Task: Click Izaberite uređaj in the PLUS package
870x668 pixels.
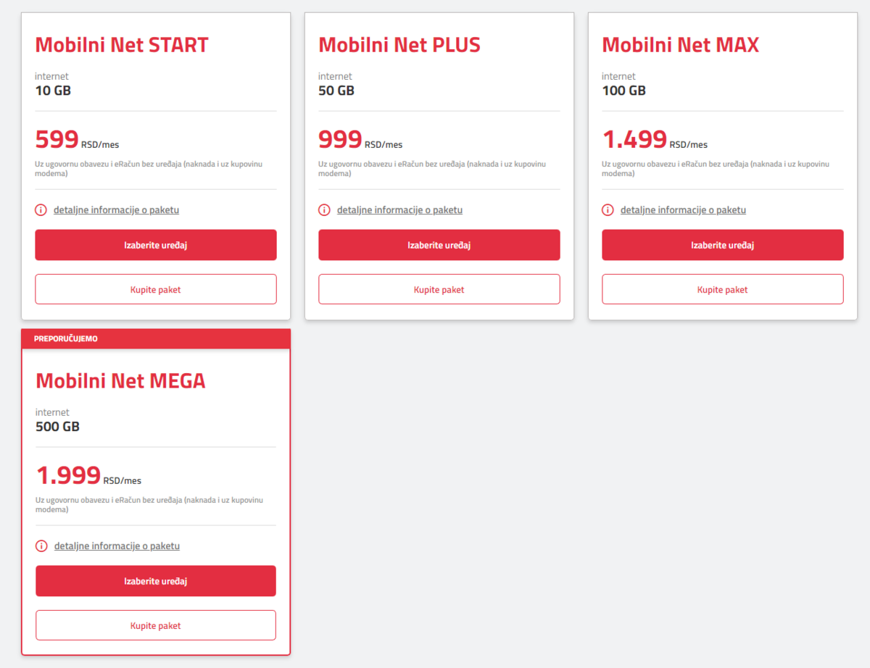Action: coord(439,245)
